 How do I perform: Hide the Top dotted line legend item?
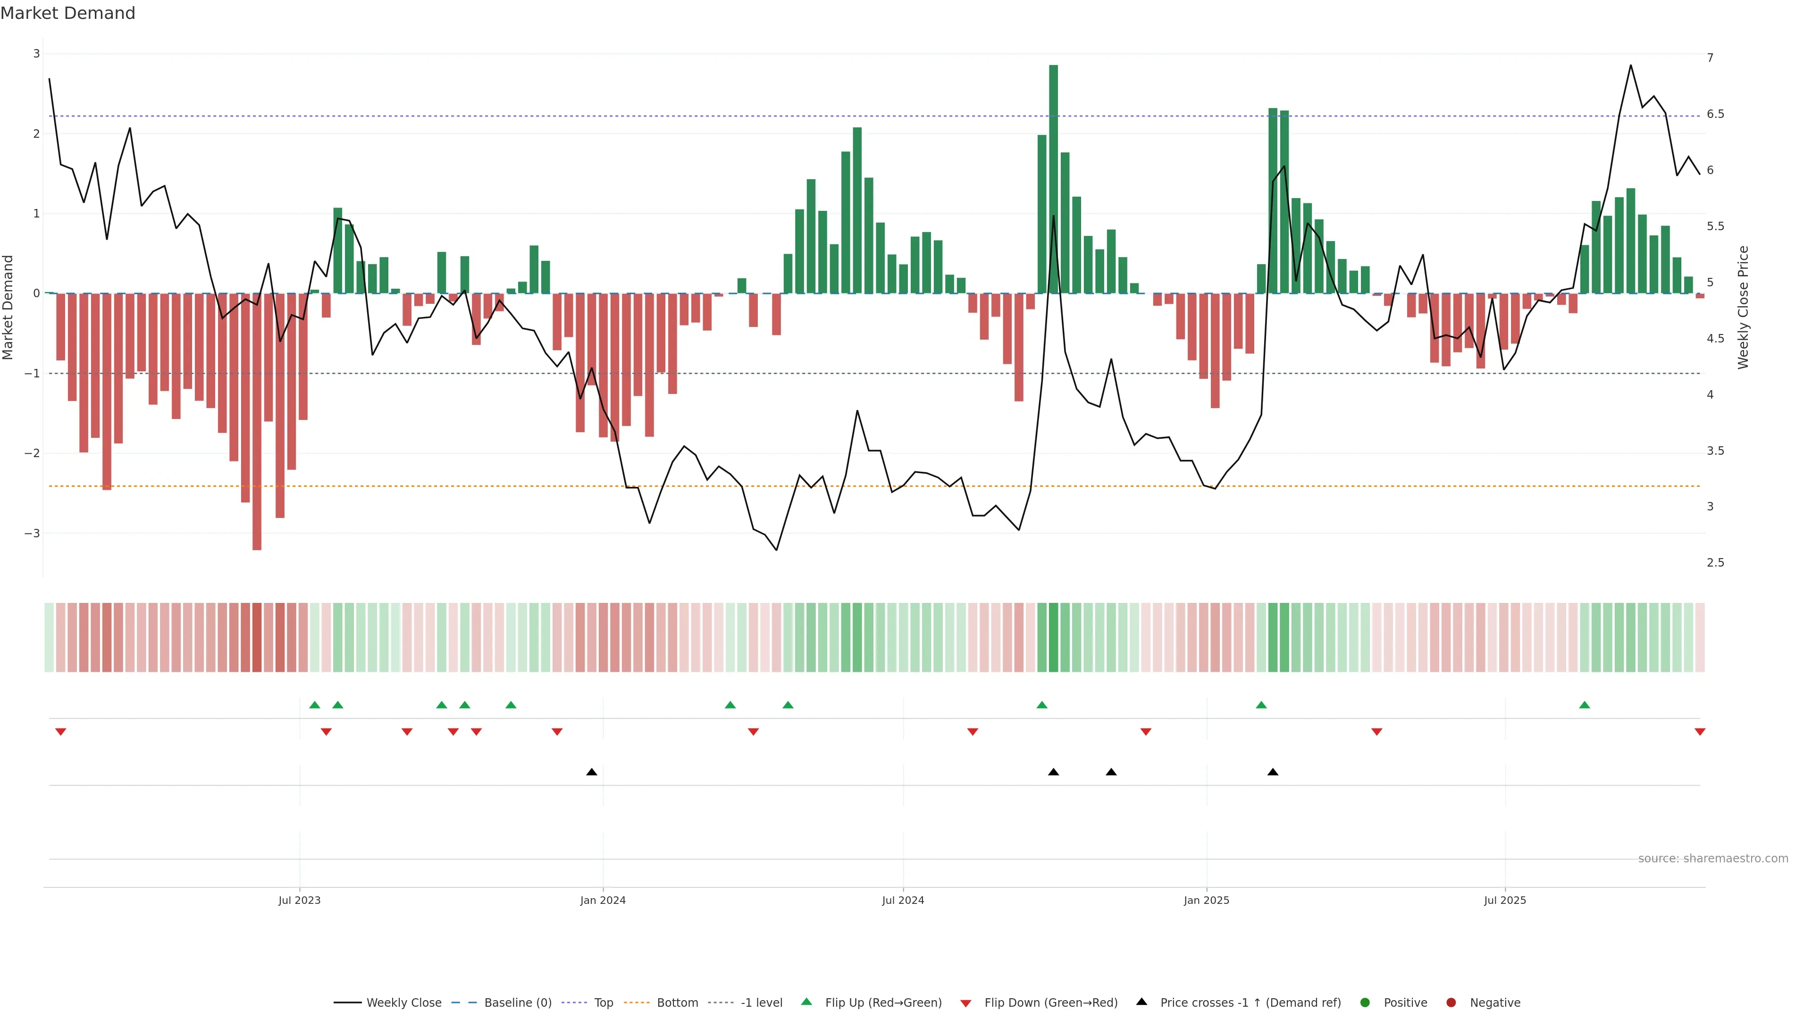pyautogui.click(x=603, y=1002)
